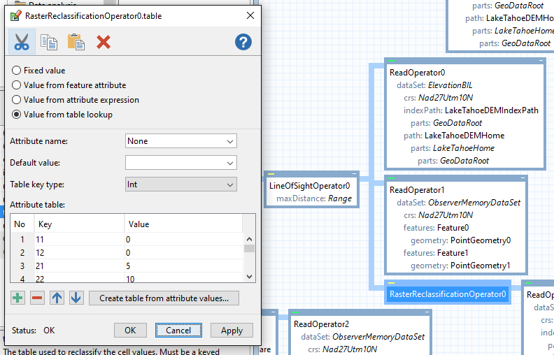Click the Apply button
Screen dimensions: 554x355
(x=232, y=331)
